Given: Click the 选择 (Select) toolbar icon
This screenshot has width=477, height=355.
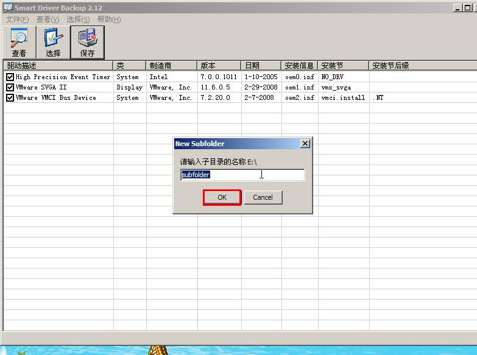Looking at the screenshot, I should click(x=53, y=42).
